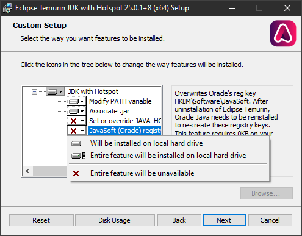Viewport: 302px width, 236px height.
Task: Choose Entire feature will be installed on local drive
Action: pos(168,156)
